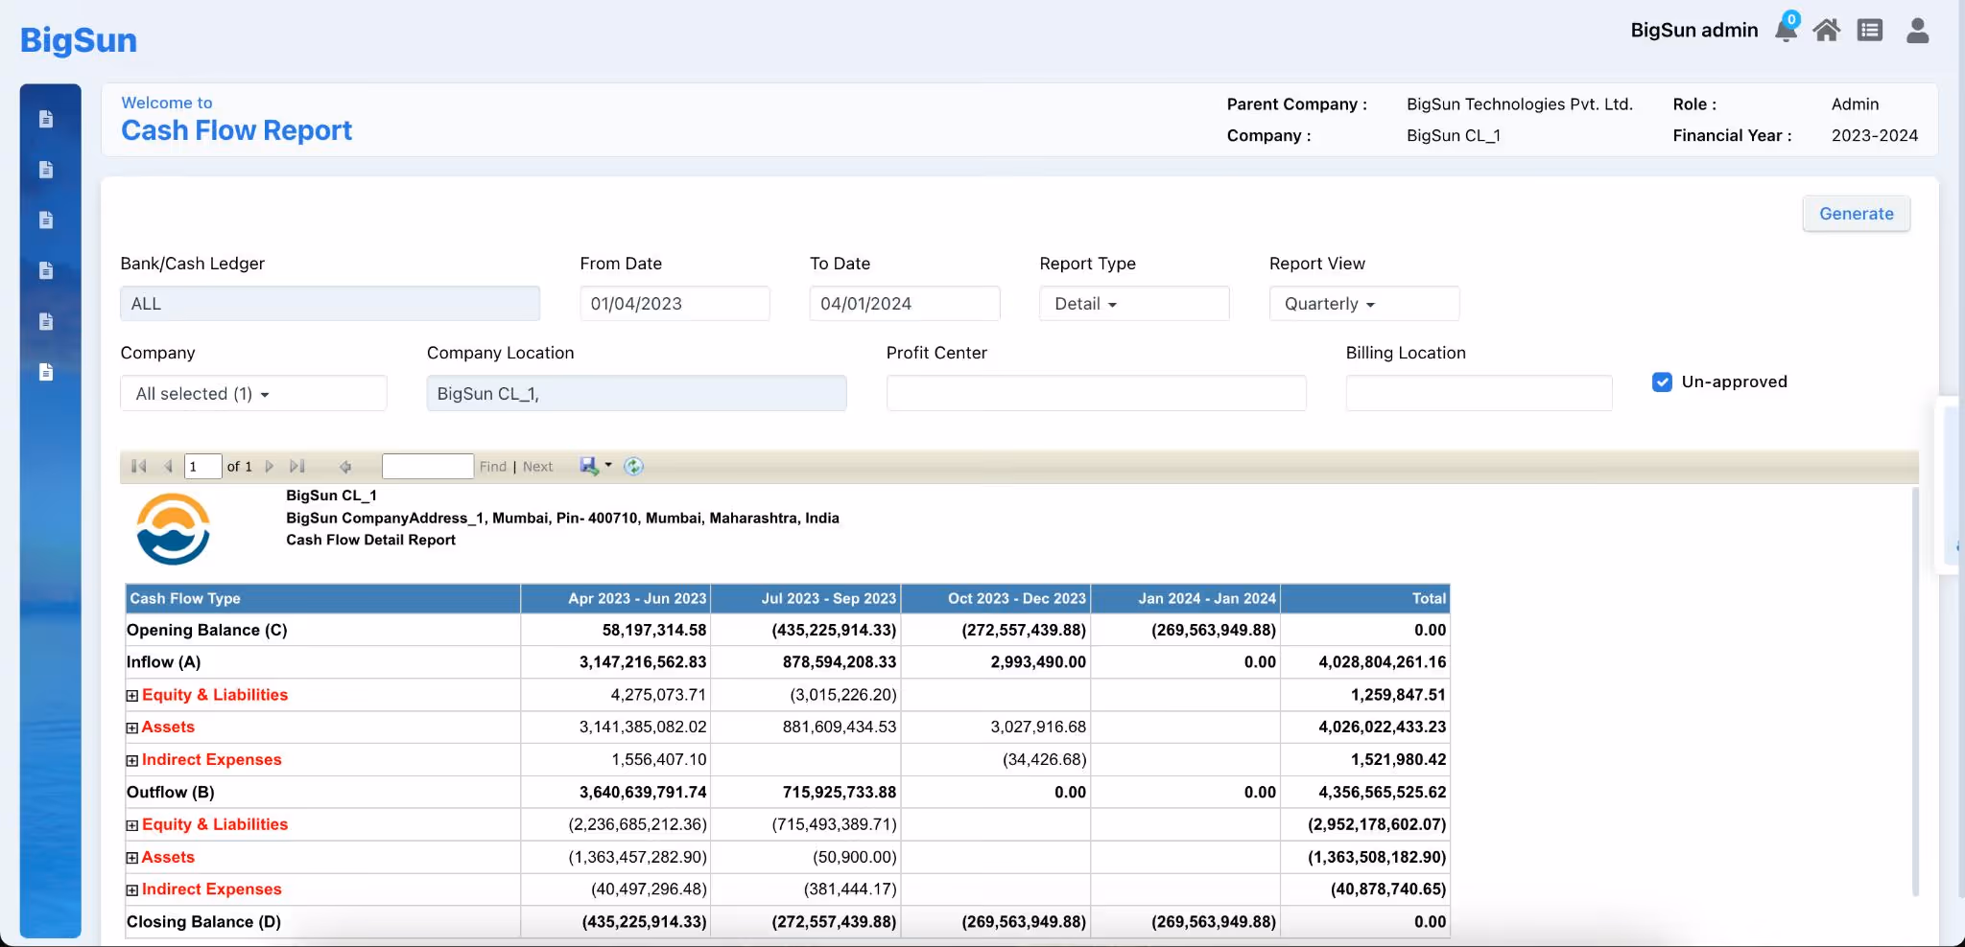Click the Jul 2023 - Sep 2023 header
Screen dimensions: 1965x947
(805, 598)
